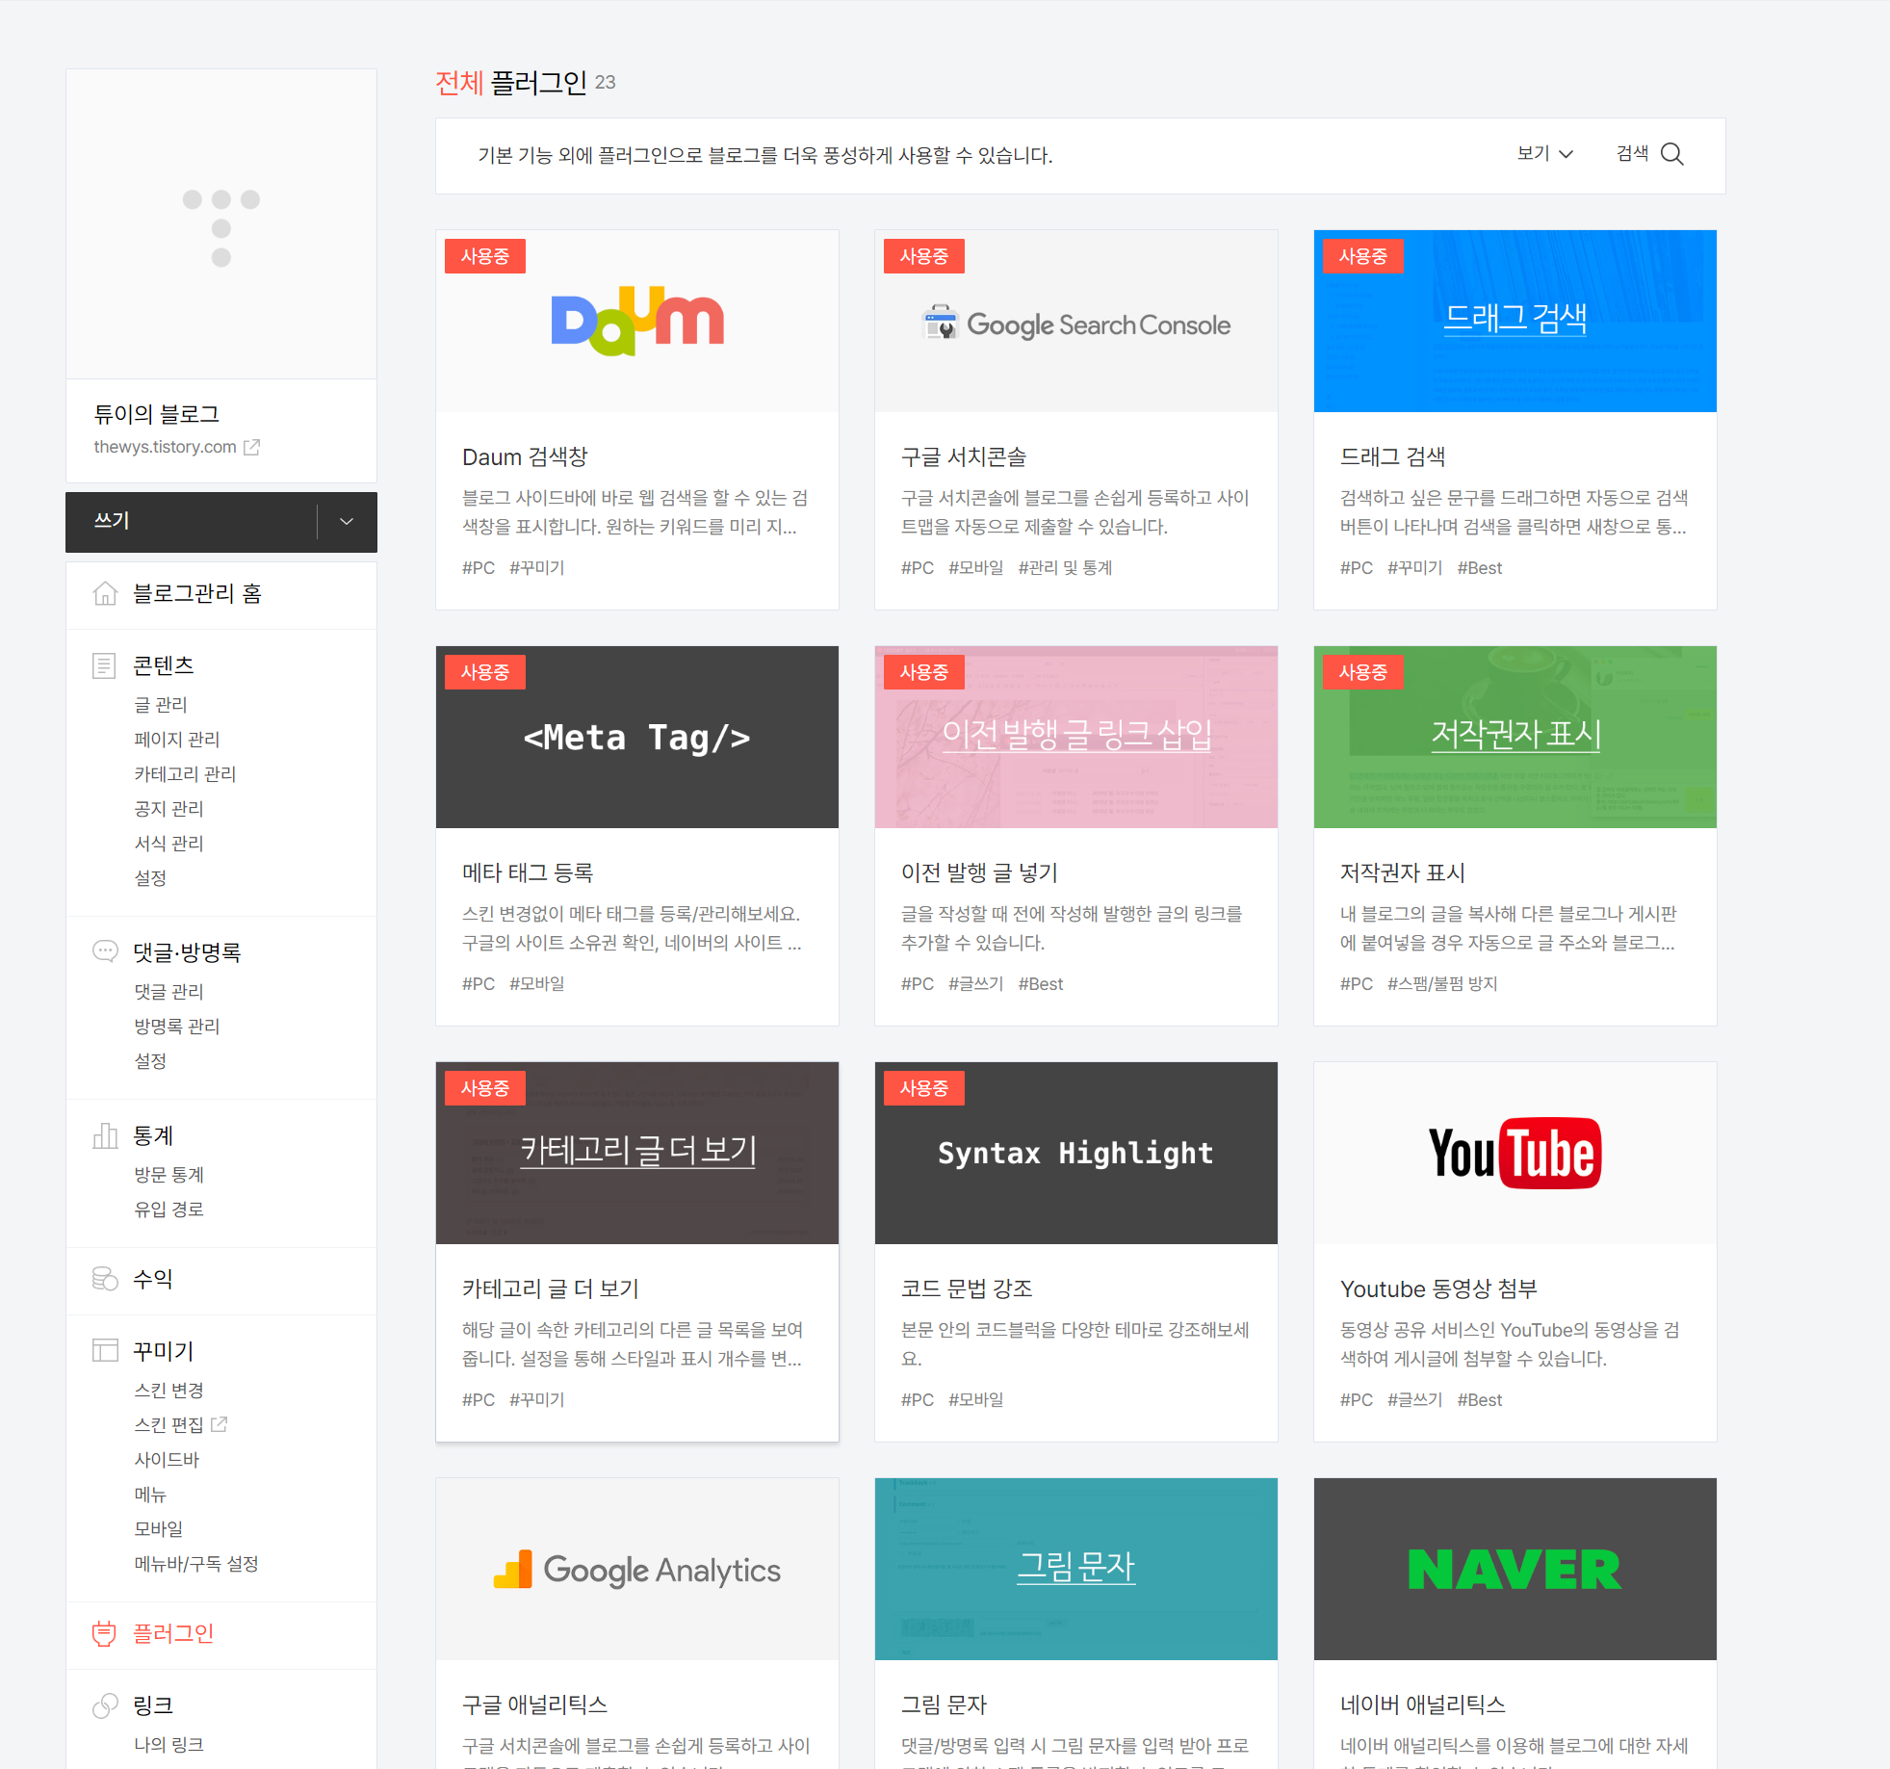Image resolution: width=1890 pixels, height=1769 pixels.
Task: Open 설정 under 댓글·방명록
Action: point(150,1061)
